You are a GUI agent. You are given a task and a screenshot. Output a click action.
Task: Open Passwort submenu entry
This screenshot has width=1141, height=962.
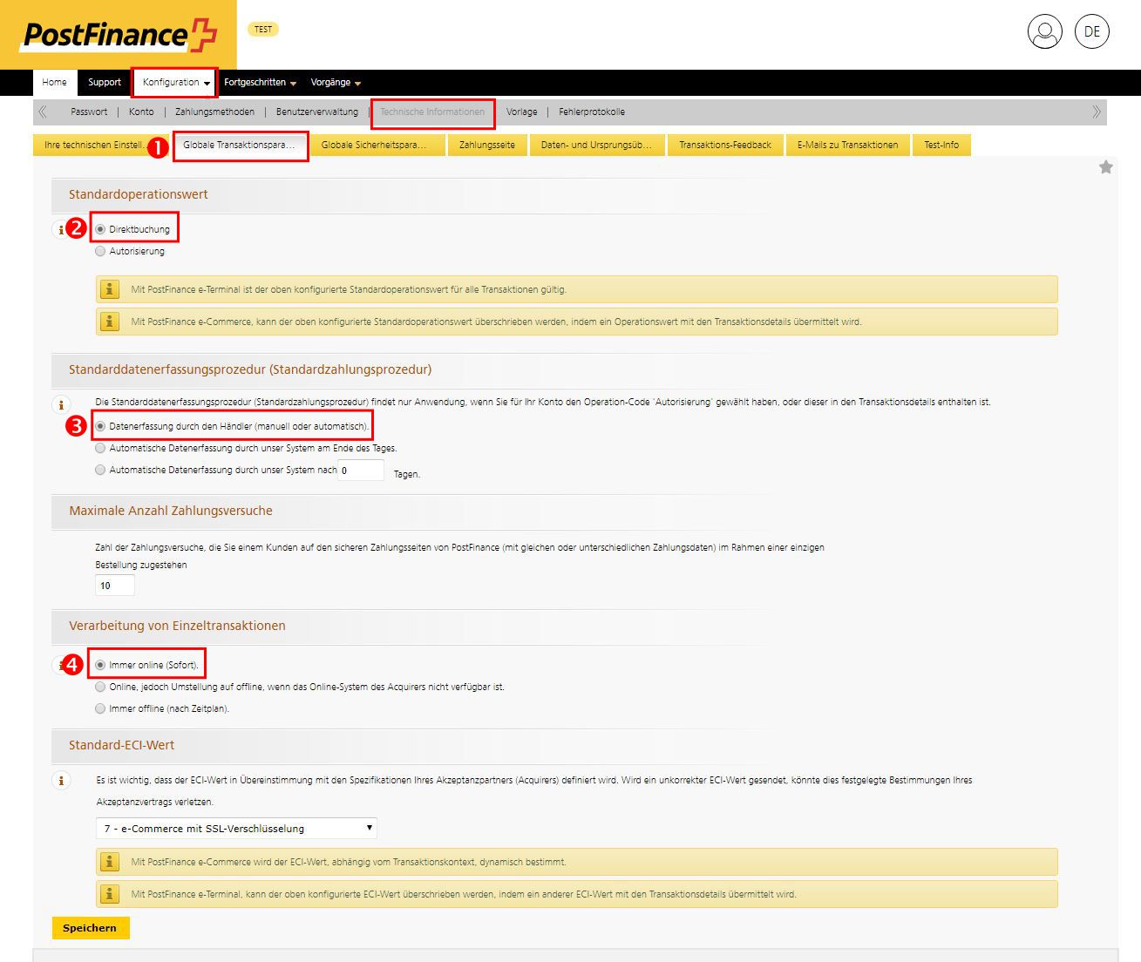pyautogui.click(x=89, y=112)
